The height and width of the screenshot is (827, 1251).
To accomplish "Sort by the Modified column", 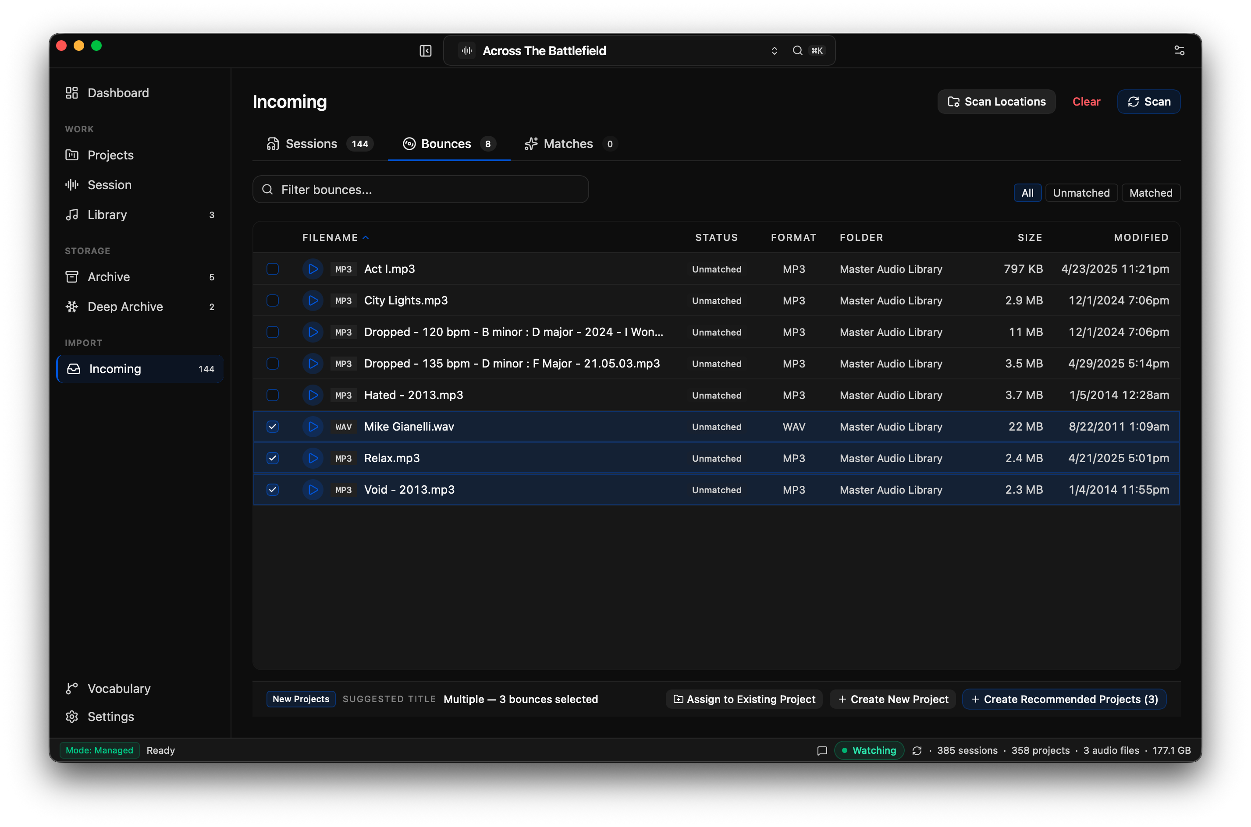I will tap(1141, 238).
